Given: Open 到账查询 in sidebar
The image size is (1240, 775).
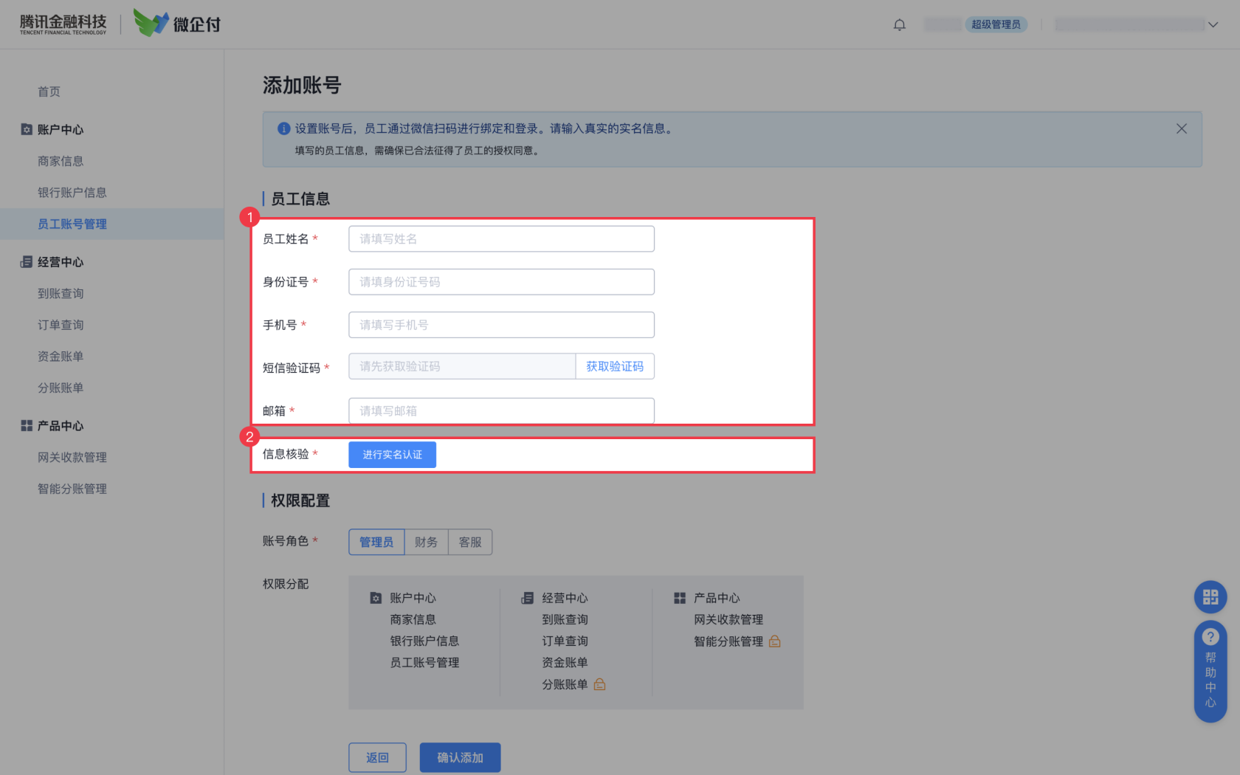Looking at the screenshot, I should tap(61, 294).
